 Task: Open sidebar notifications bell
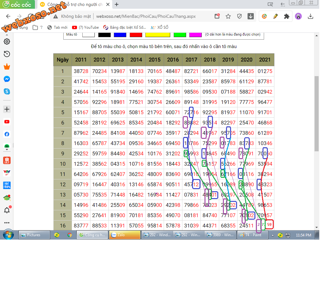tap(7, 210)
